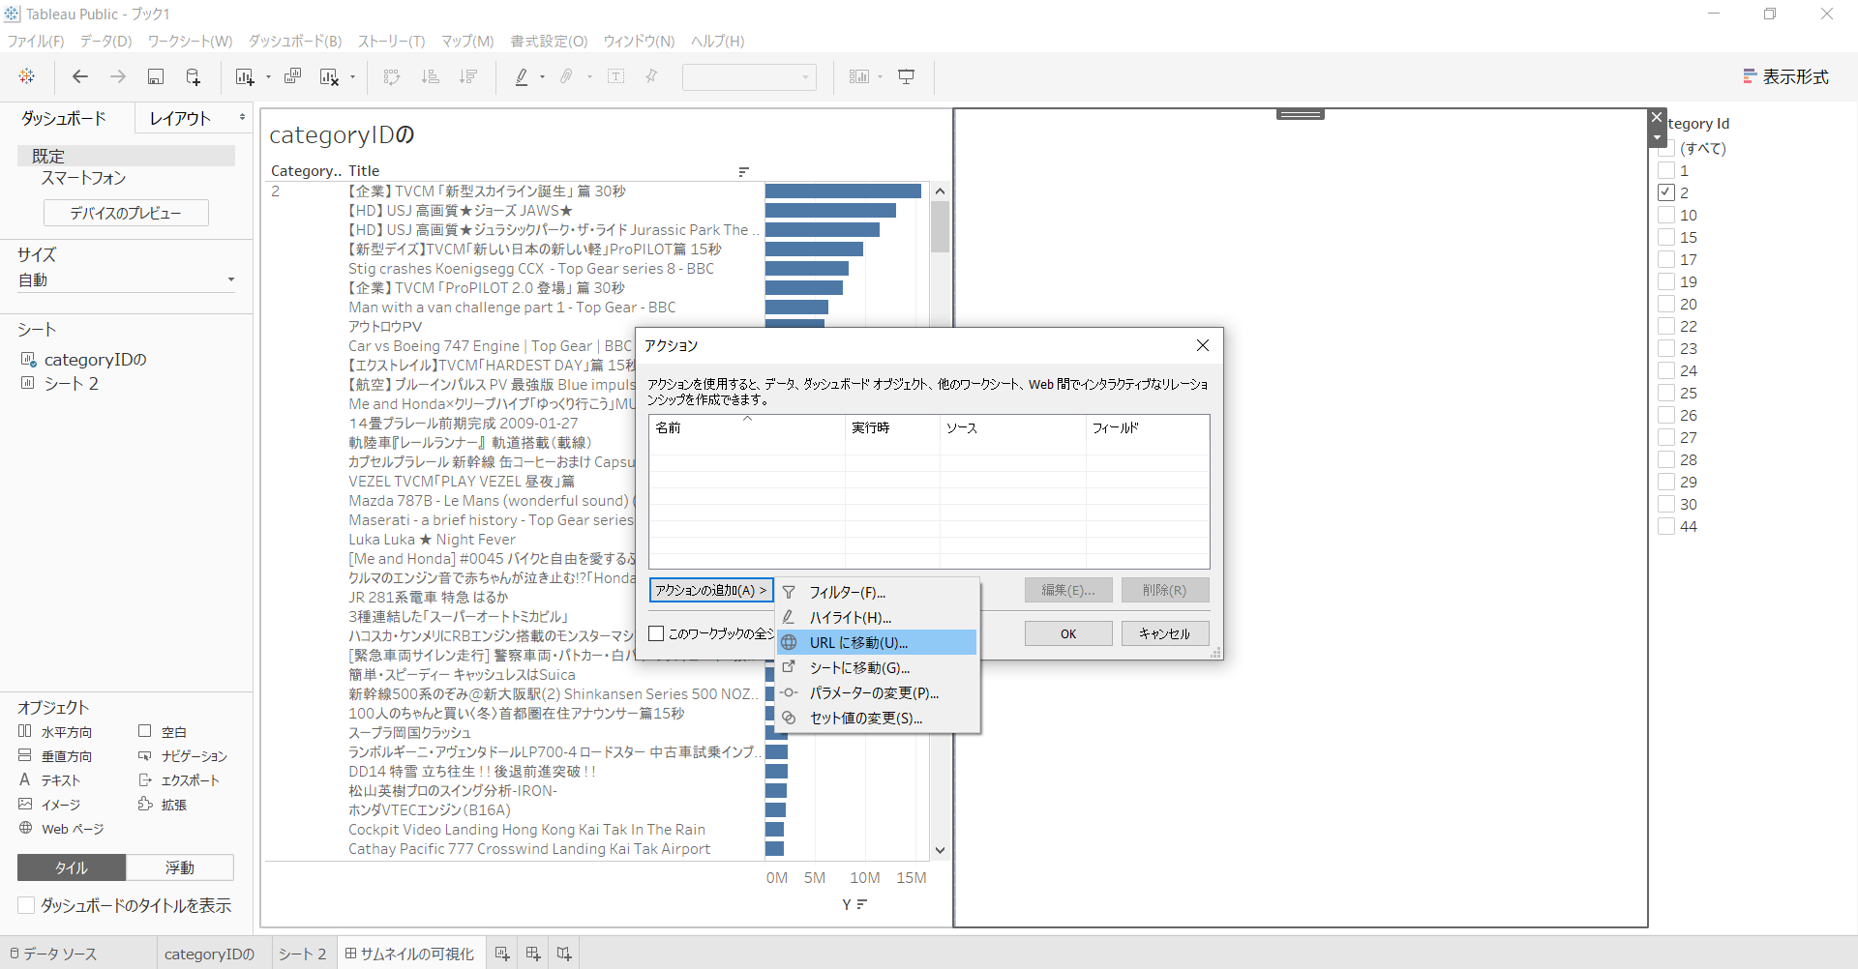This screenshot has height=969, width=1858.
Task: Select the 拡張 extension object
Action: point(163,805)
